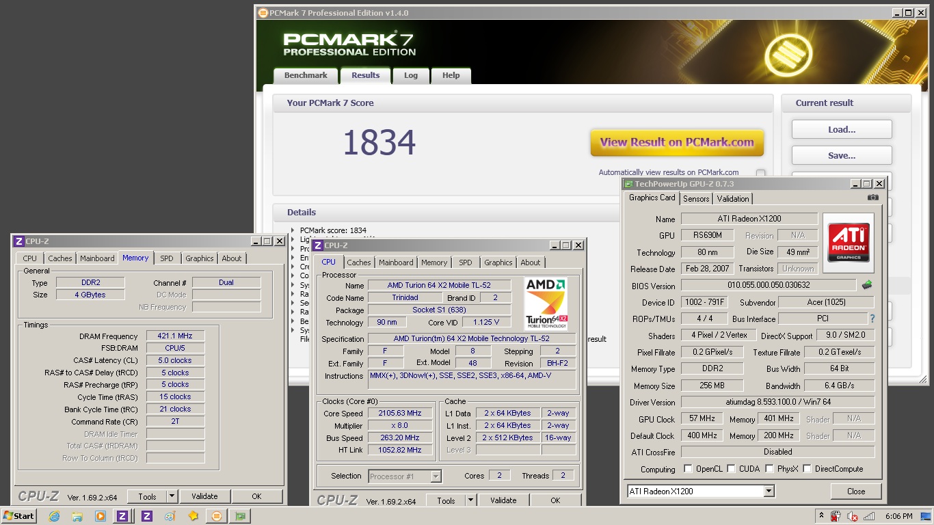
Task: Enable the OpenCL checkbox
Action: click(x=688, y=469)
